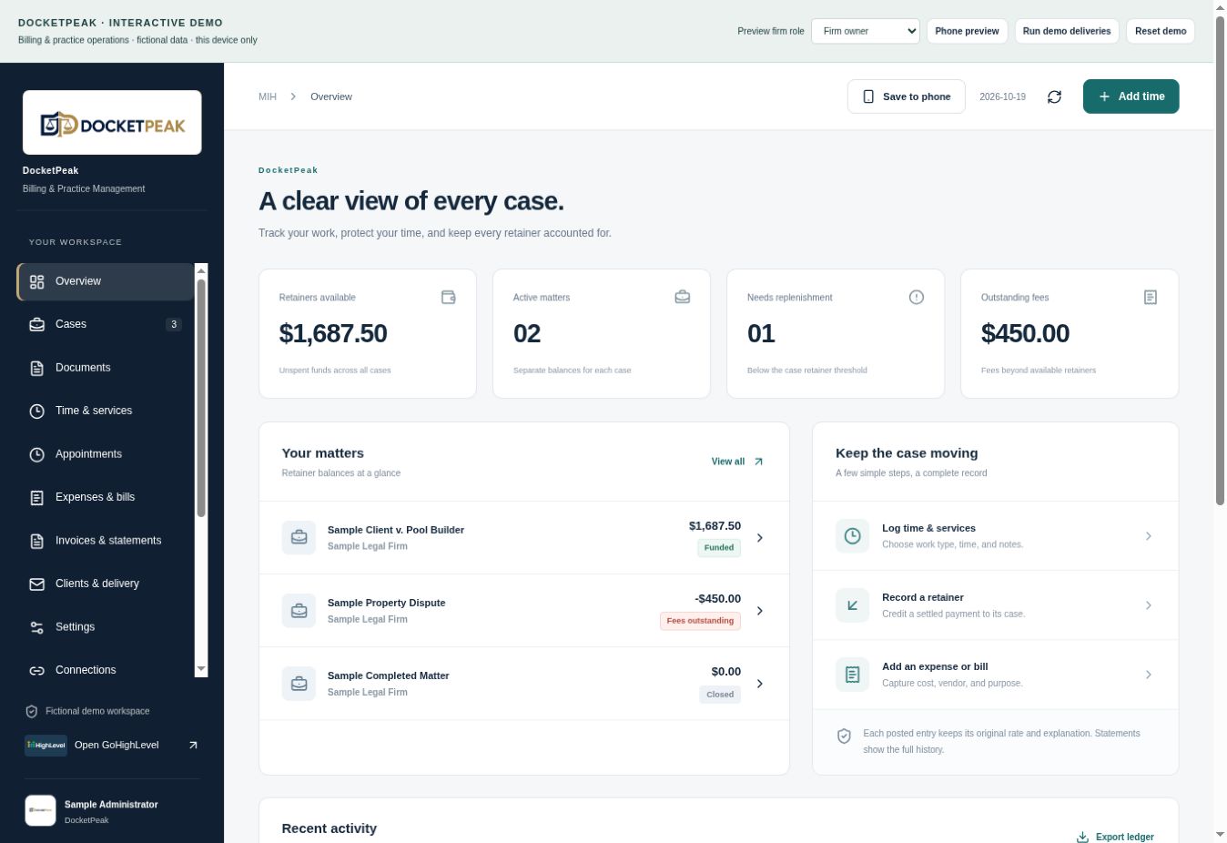The width and height of the screenshot is (1227, 843).
Task: Open Record a retainer via its chevron
Action: 1149,605
